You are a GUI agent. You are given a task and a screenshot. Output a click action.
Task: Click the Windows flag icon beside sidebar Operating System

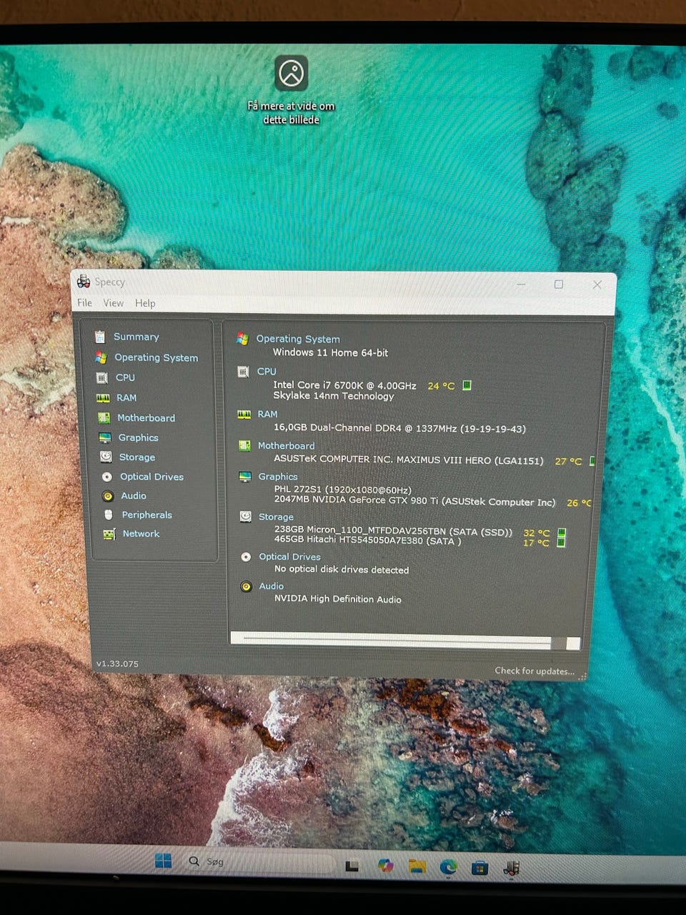[101, 357]
